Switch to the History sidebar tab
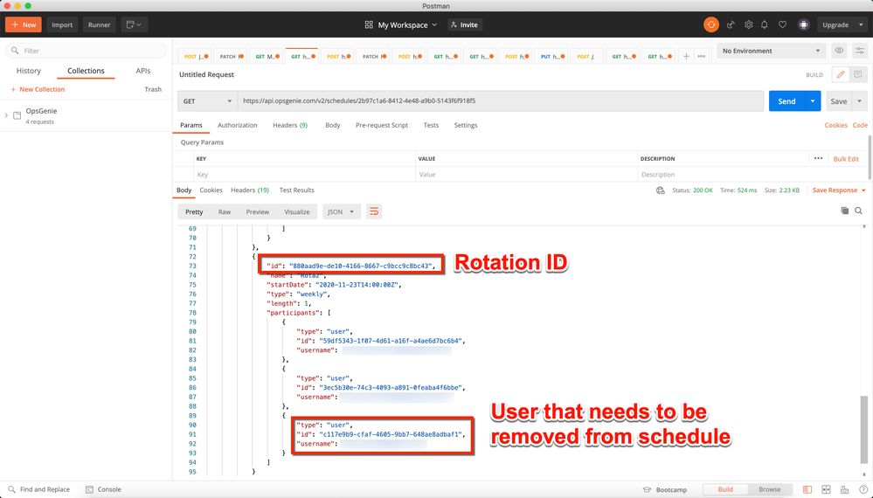This screenshot has width=873, height=498. (x=28, y=71)
